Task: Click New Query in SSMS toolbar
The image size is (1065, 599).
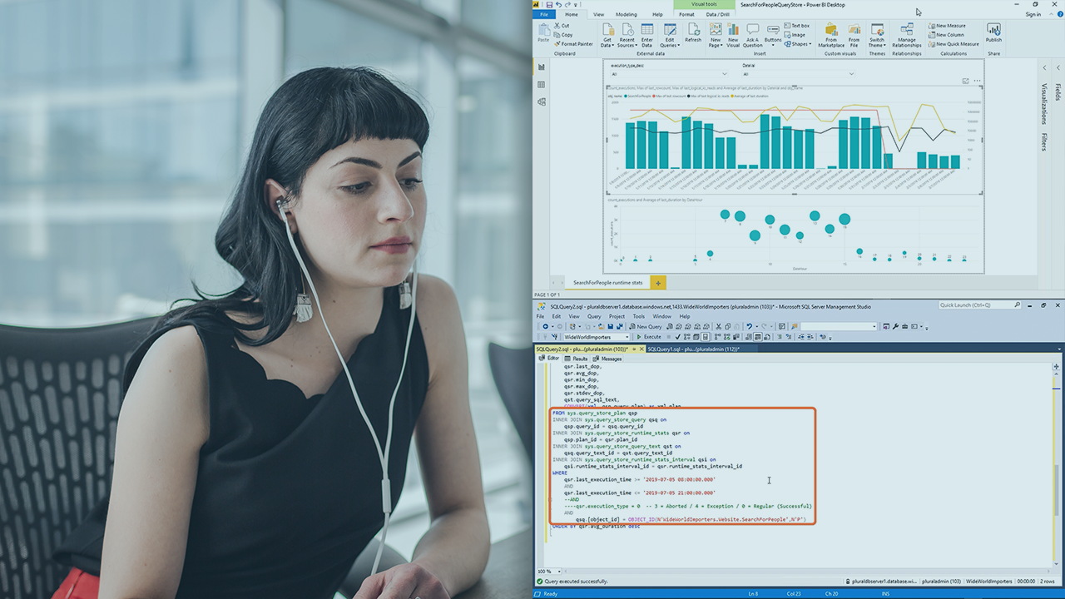Action: [x=645, y=327]
